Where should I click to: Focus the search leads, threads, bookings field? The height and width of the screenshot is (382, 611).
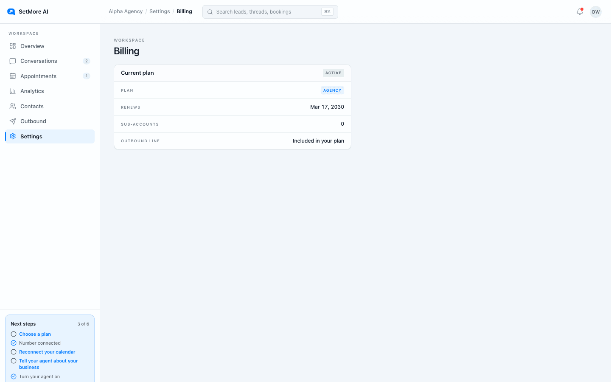click(x=270, y=12)
